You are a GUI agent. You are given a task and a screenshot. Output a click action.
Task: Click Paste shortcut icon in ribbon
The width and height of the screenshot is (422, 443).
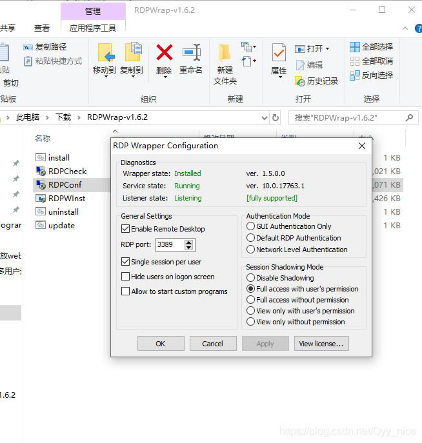[x=28, y=61]
